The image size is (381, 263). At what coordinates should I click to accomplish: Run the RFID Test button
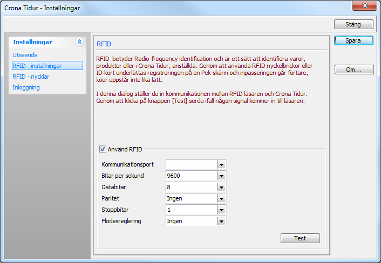(300, 238)
